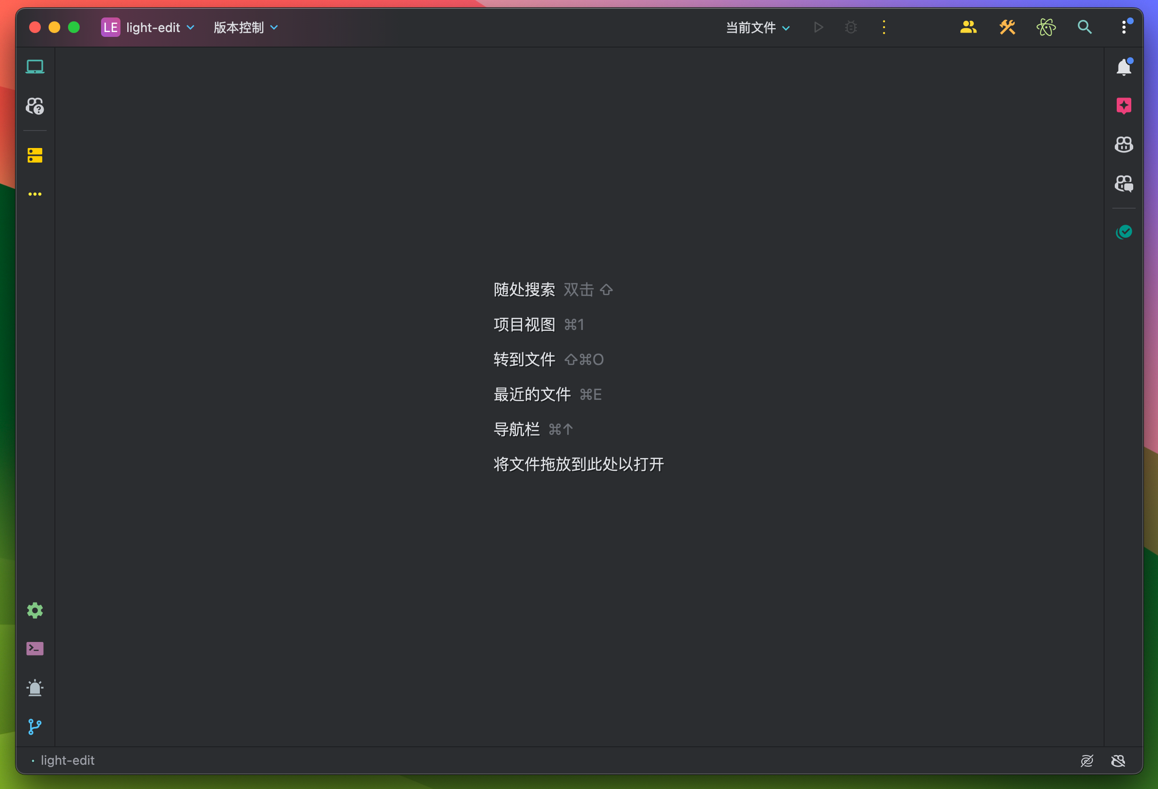Expand the 版本控制 dropdown

(246, 27)
